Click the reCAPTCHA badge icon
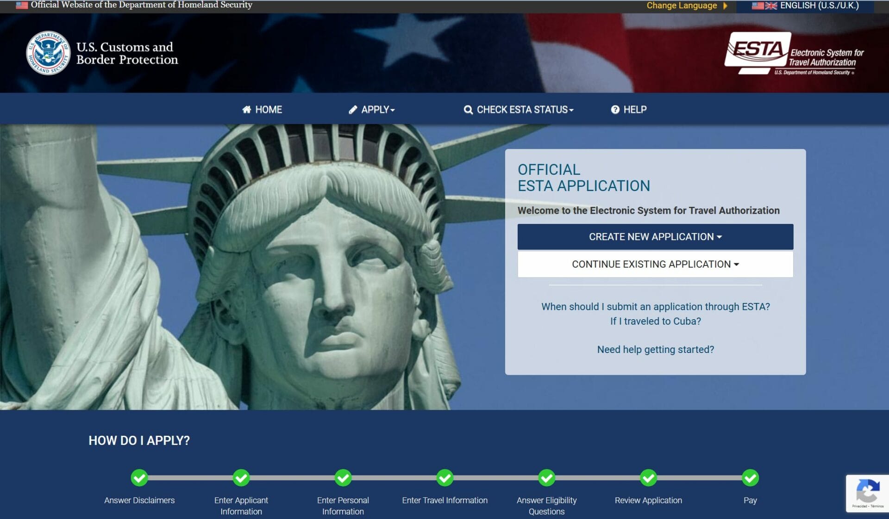 point(868,491)
